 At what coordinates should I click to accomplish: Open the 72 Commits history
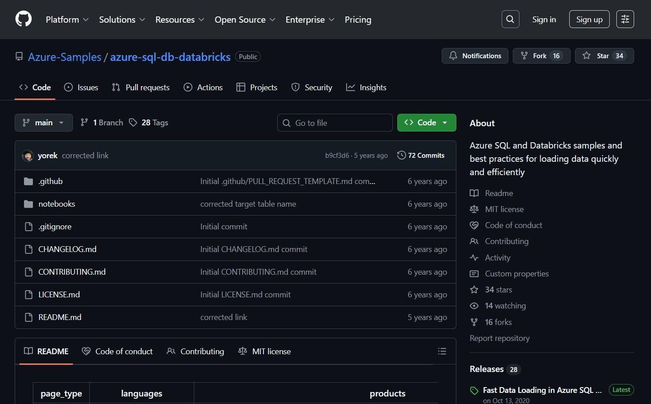point(421,156)
